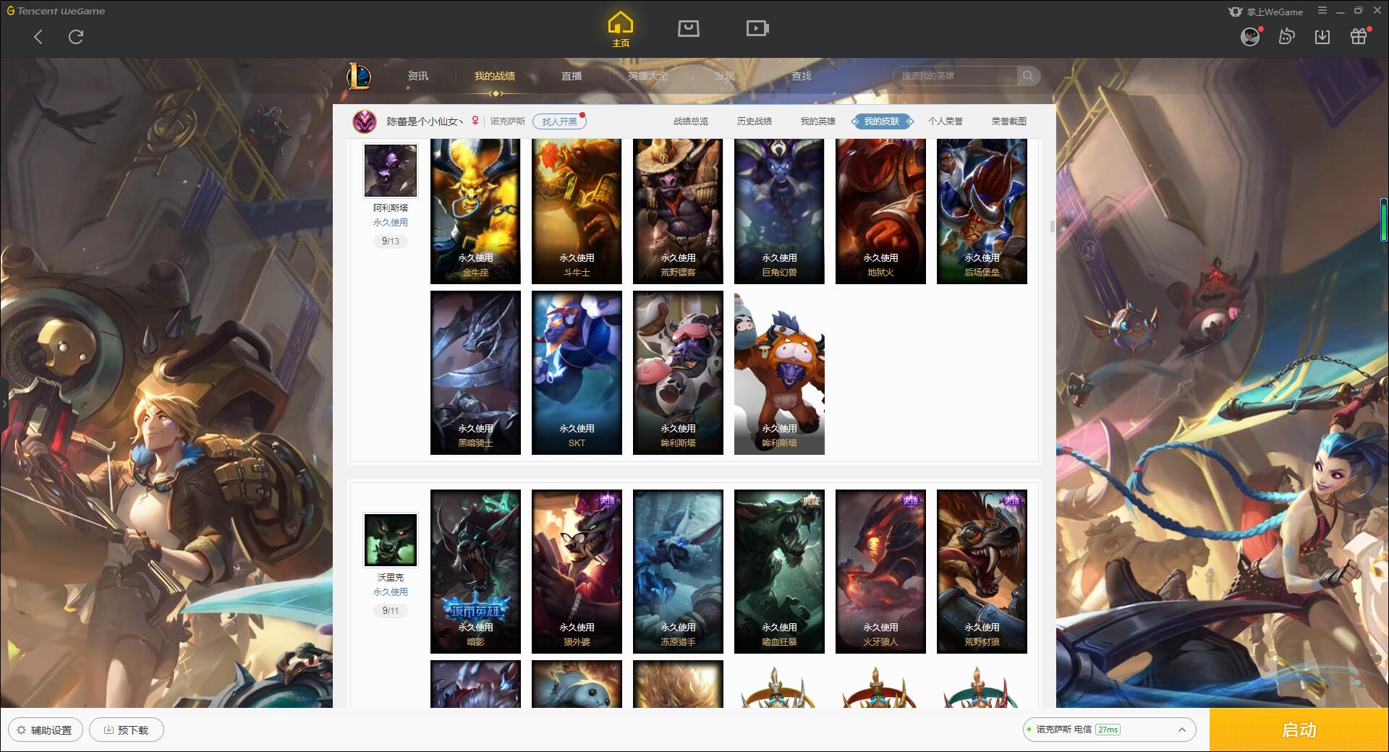Click the search magnifier button
Screen dimensions: 1389x752
(1028, 76)
